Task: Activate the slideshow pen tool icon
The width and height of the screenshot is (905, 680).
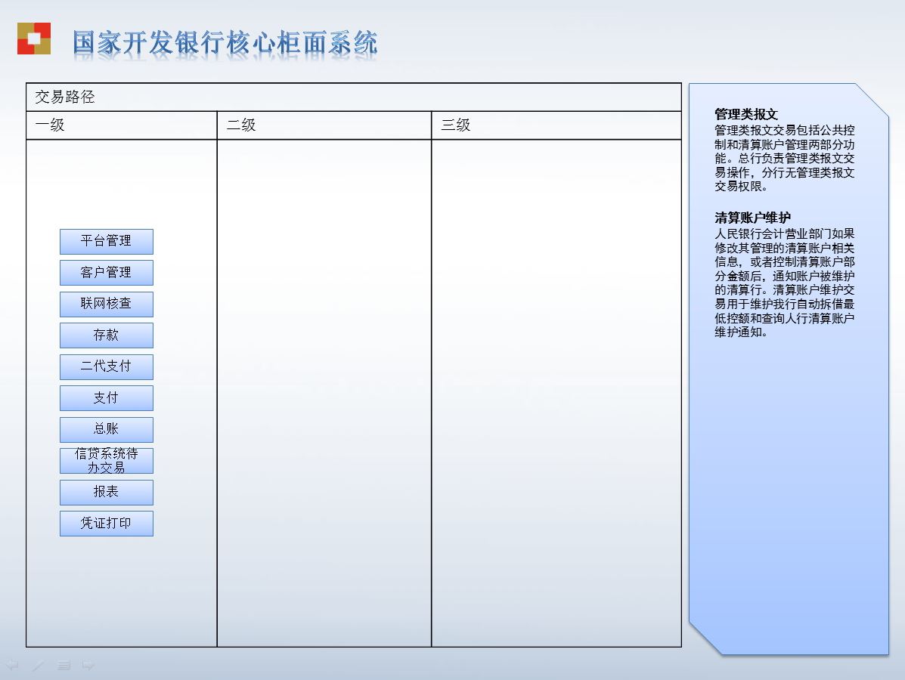Action: coord(38,665)
